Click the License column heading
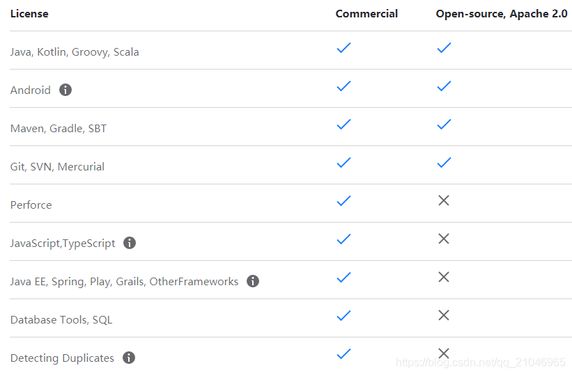 (29, 14)
